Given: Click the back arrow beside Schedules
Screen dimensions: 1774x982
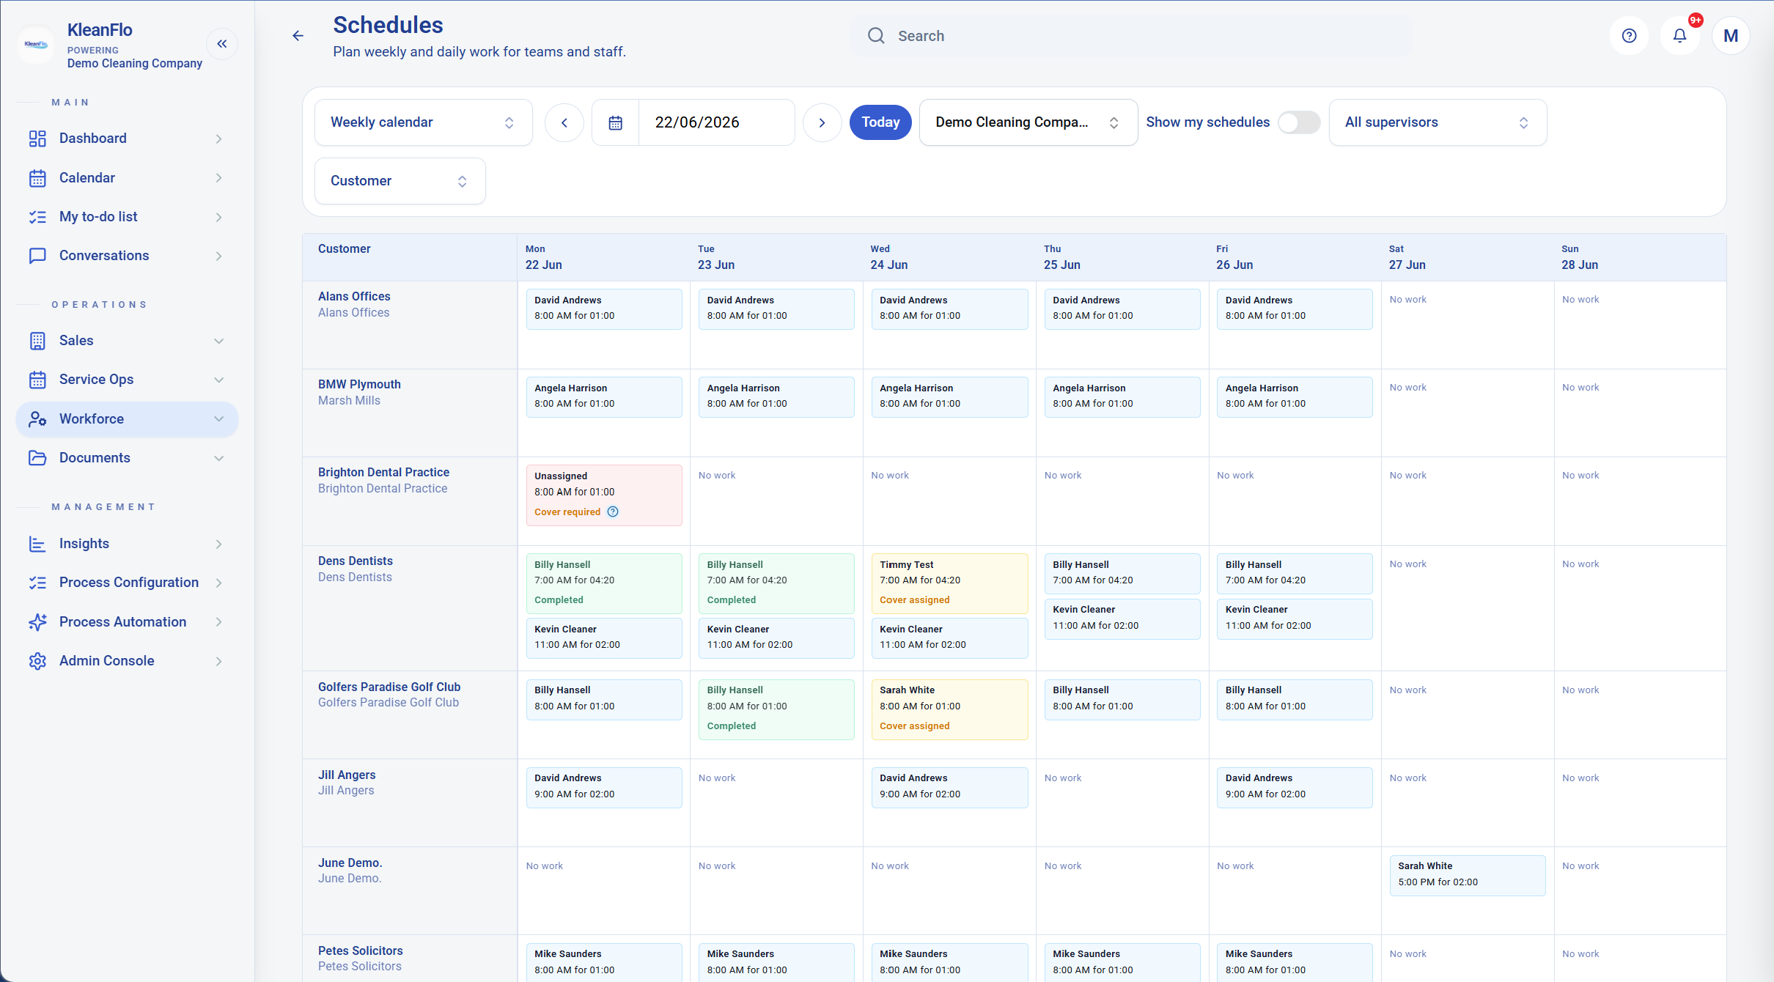Looking at the screenshot, I should point(298,36).
